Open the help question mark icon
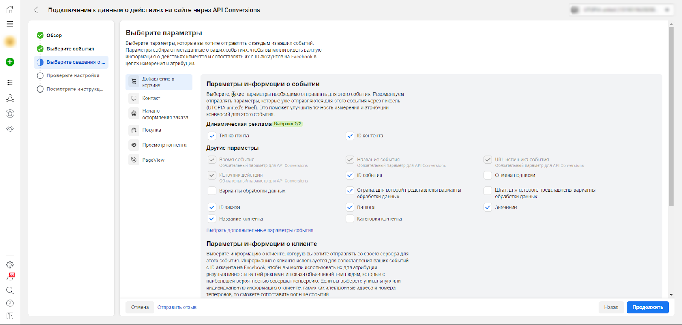 pyautogui.click(x=10, y=303)
